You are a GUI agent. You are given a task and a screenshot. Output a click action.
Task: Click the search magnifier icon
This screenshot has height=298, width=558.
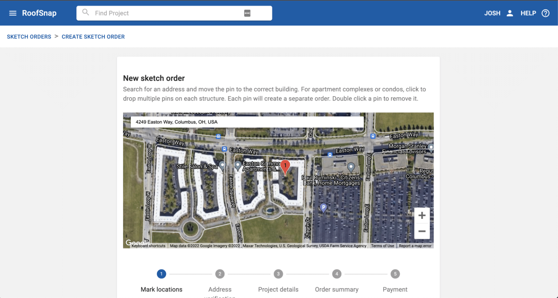click(x=85, y=13)
